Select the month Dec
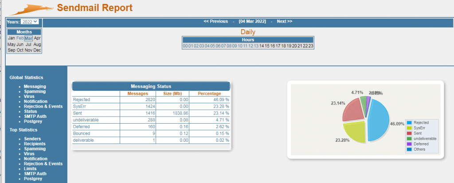Viewport: 454px width, 183px height. pyautogui.click(x=37, y=50)
